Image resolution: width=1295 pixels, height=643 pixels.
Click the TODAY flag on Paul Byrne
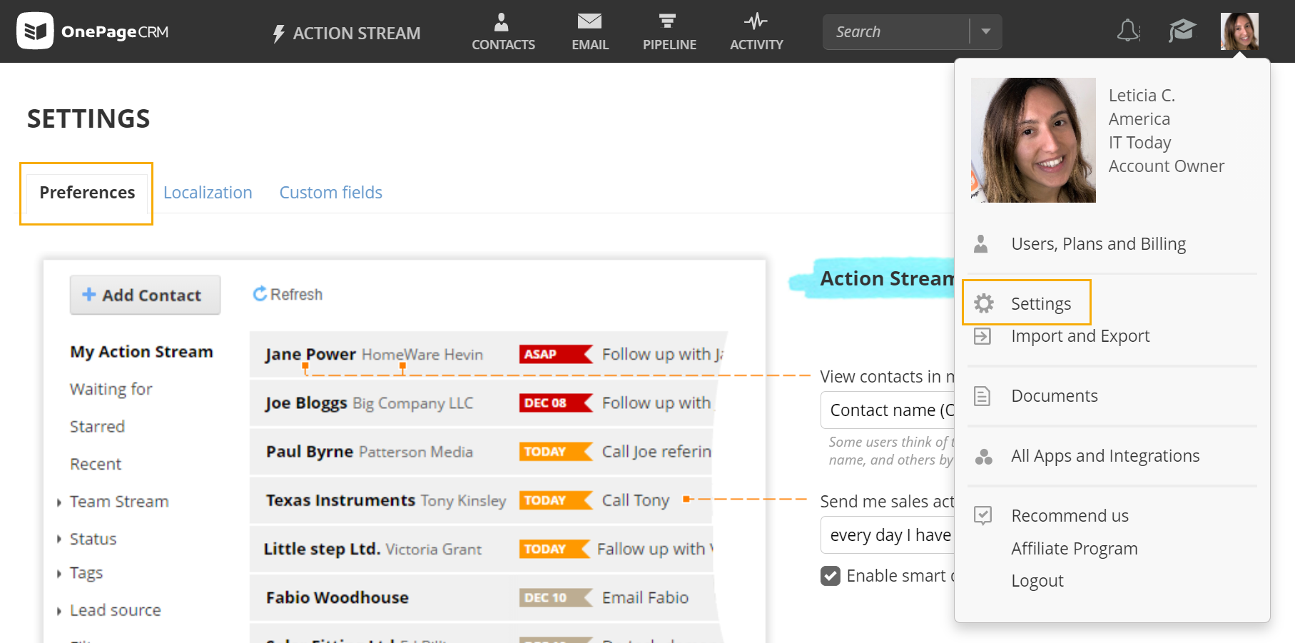pos(556,451)
